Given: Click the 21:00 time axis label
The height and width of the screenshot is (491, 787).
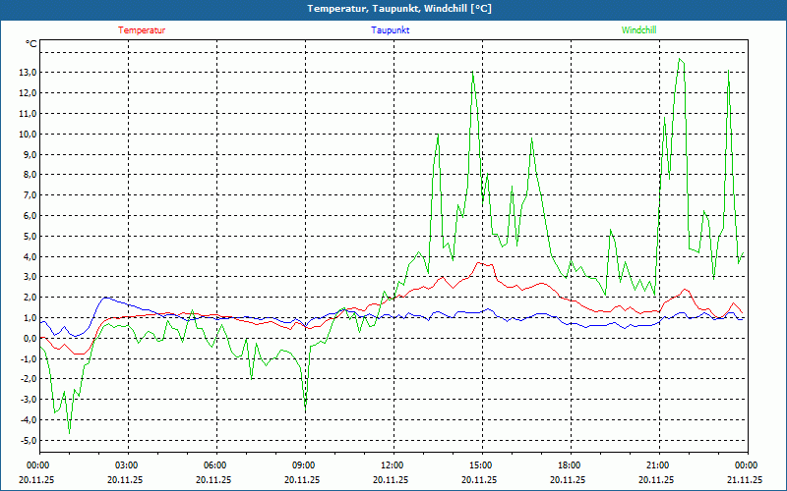Looking at the screenshot, I should [657, 465].
